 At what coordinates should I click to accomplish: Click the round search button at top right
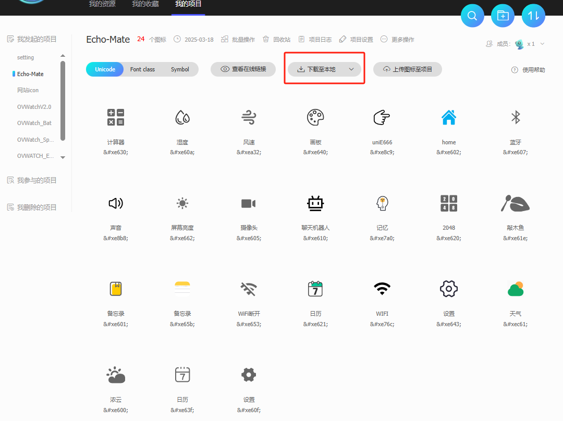(x=472, y=16)
